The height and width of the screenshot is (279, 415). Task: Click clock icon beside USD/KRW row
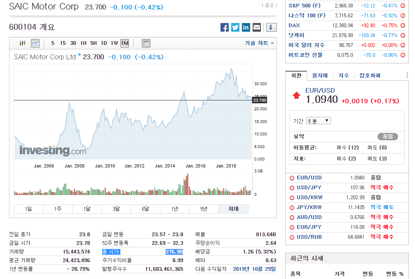pos(292,198)
